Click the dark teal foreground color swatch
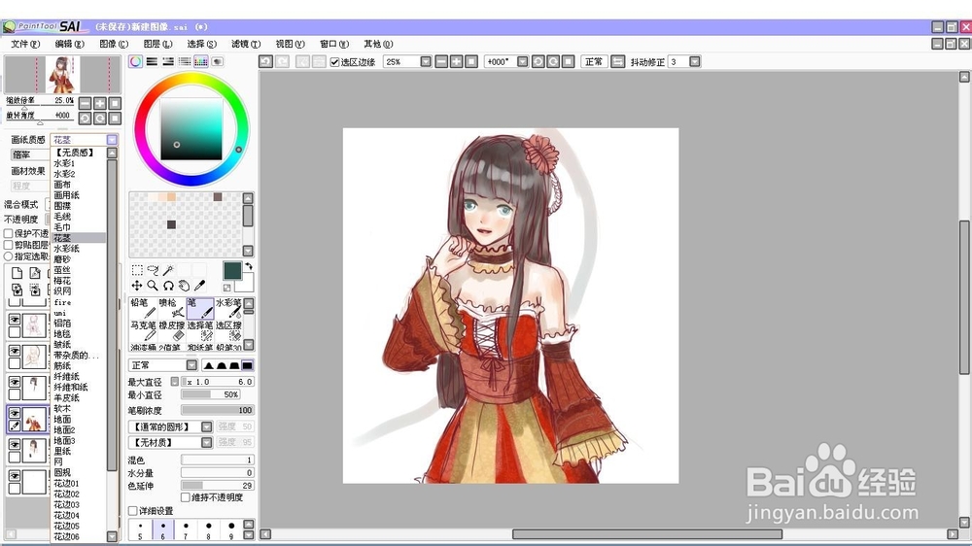Screen dimensions: 972x546 (x=232, y=270)
